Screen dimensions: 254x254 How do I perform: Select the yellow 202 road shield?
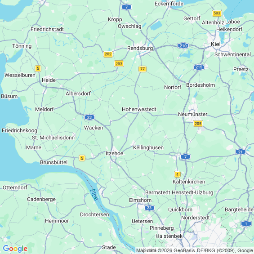coord(108,54)
